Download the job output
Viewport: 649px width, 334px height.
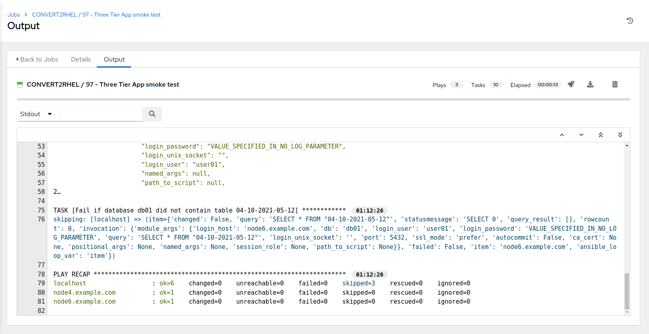click(x=590, y=84)
